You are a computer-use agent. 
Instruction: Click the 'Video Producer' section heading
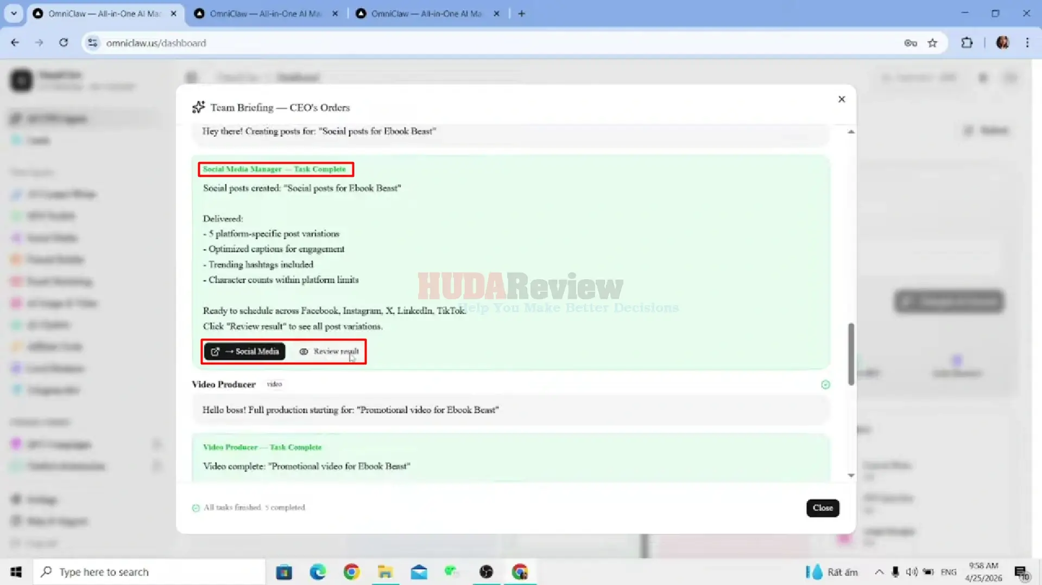(x=224, y=384)
